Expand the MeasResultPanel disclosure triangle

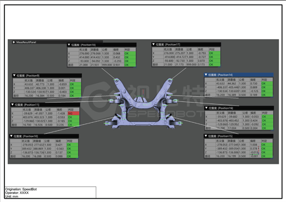[x=12, y=42]
